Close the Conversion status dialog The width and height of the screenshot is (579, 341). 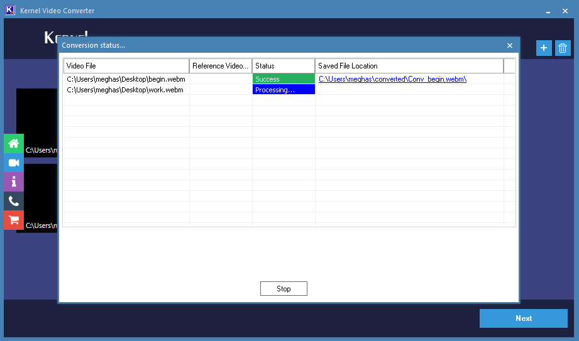pos(510,45)
